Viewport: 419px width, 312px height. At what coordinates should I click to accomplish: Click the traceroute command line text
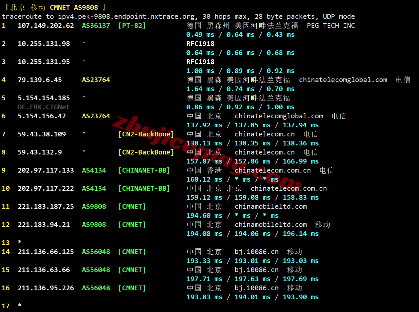[178, 16]
